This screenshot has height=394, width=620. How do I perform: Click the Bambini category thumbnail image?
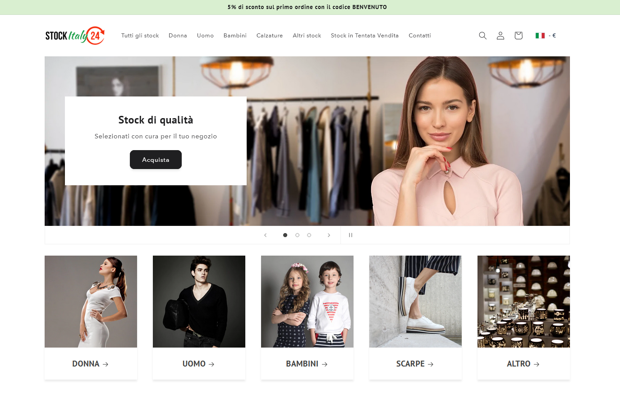point(307,302)
